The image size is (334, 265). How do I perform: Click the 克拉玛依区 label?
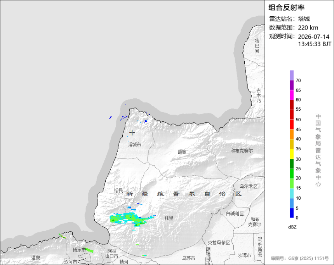219,242
